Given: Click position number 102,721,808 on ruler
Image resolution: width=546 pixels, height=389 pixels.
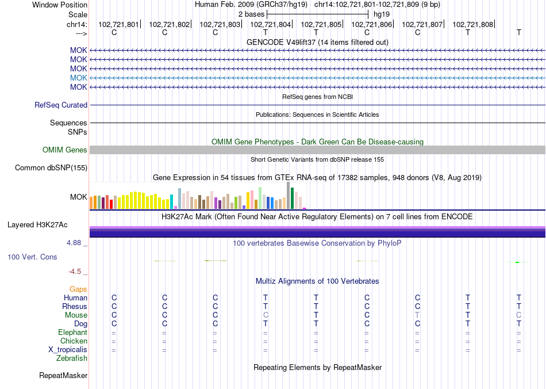Looking at the screenshot, I should click(x=472, y=24).
